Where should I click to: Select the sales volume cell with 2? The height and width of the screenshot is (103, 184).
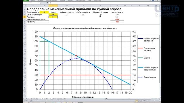point(67,15)
